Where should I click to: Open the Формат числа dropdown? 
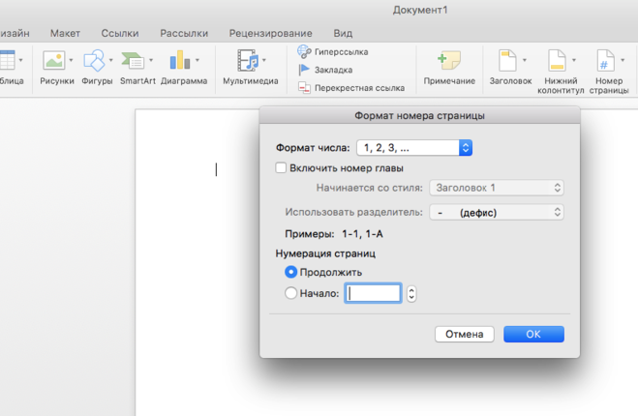tap(413, 148)
